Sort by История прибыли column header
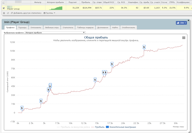 click(55, 2)
